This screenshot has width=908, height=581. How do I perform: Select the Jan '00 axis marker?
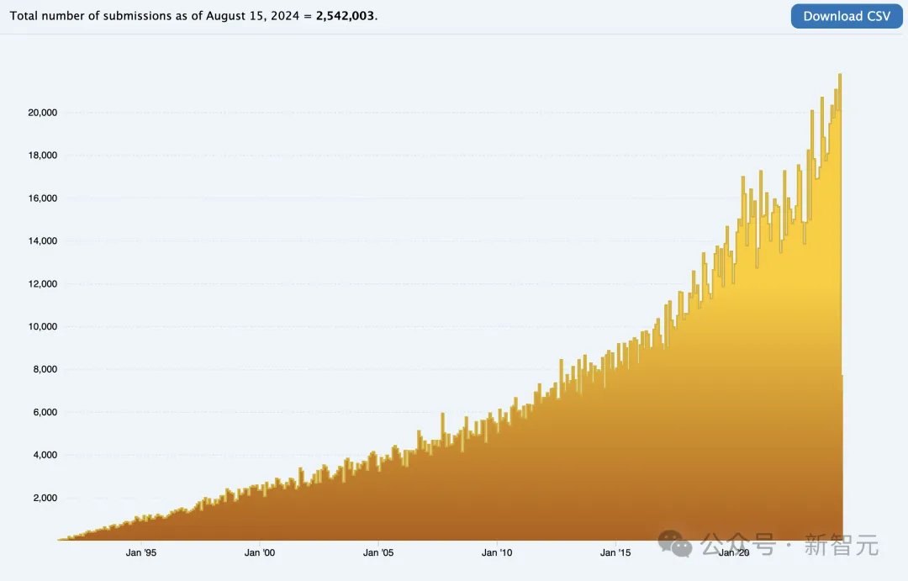point(260,552)
